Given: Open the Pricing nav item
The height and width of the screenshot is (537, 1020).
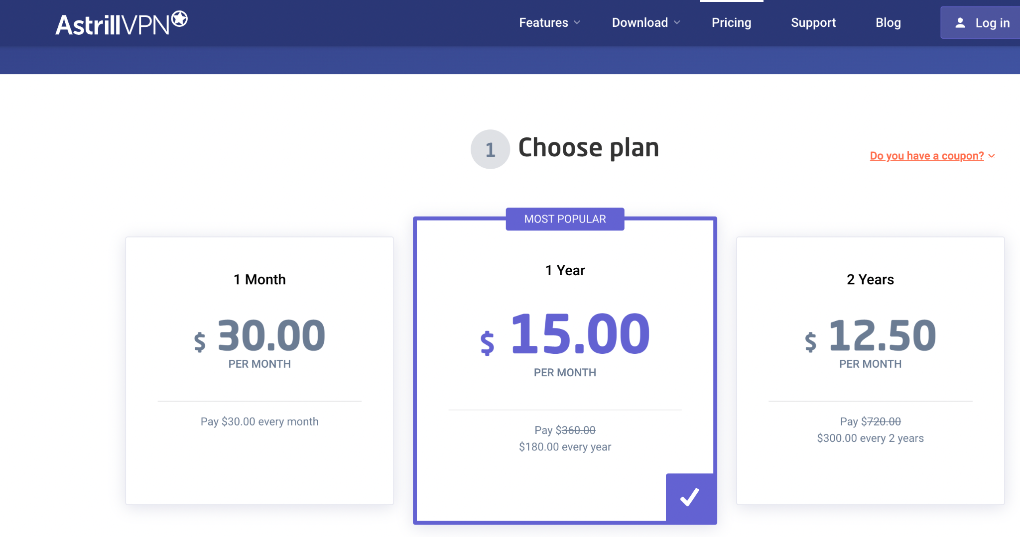Looking at the screenshot, I should pos(731,23).
